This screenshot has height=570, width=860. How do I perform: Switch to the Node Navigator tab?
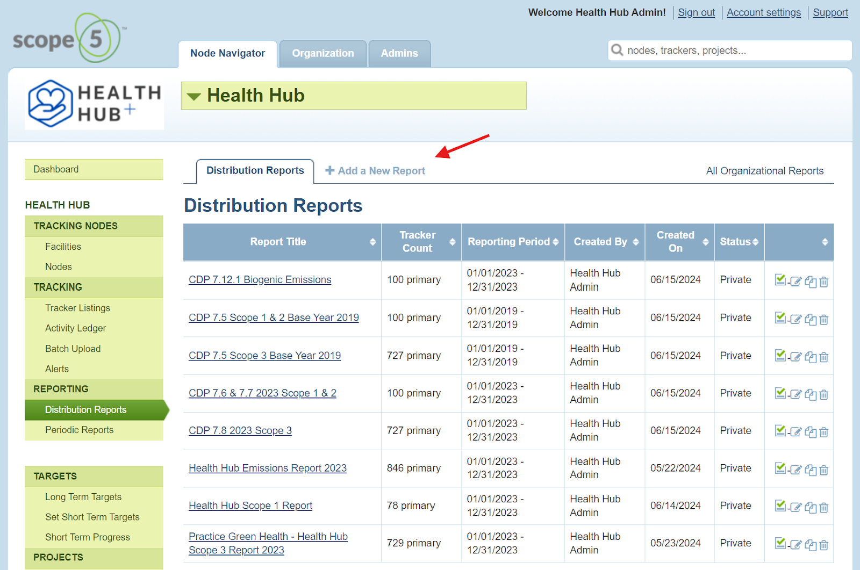(x=228, y=53)
